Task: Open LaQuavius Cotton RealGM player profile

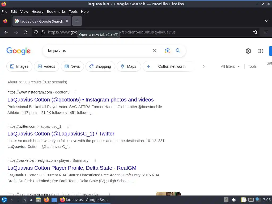Action: [72, 168]
